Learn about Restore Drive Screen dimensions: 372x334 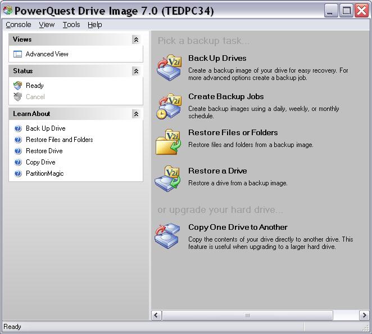44,151
